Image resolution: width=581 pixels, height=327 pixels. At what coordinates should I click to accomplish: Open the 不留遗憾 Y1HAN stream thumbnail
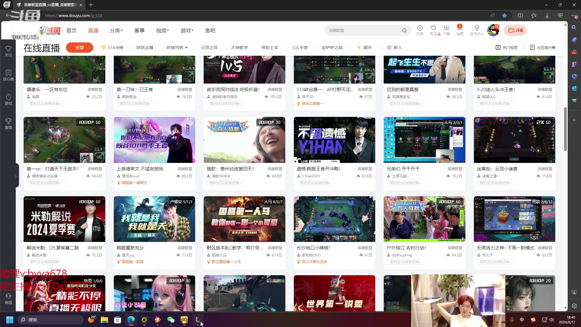334,140
